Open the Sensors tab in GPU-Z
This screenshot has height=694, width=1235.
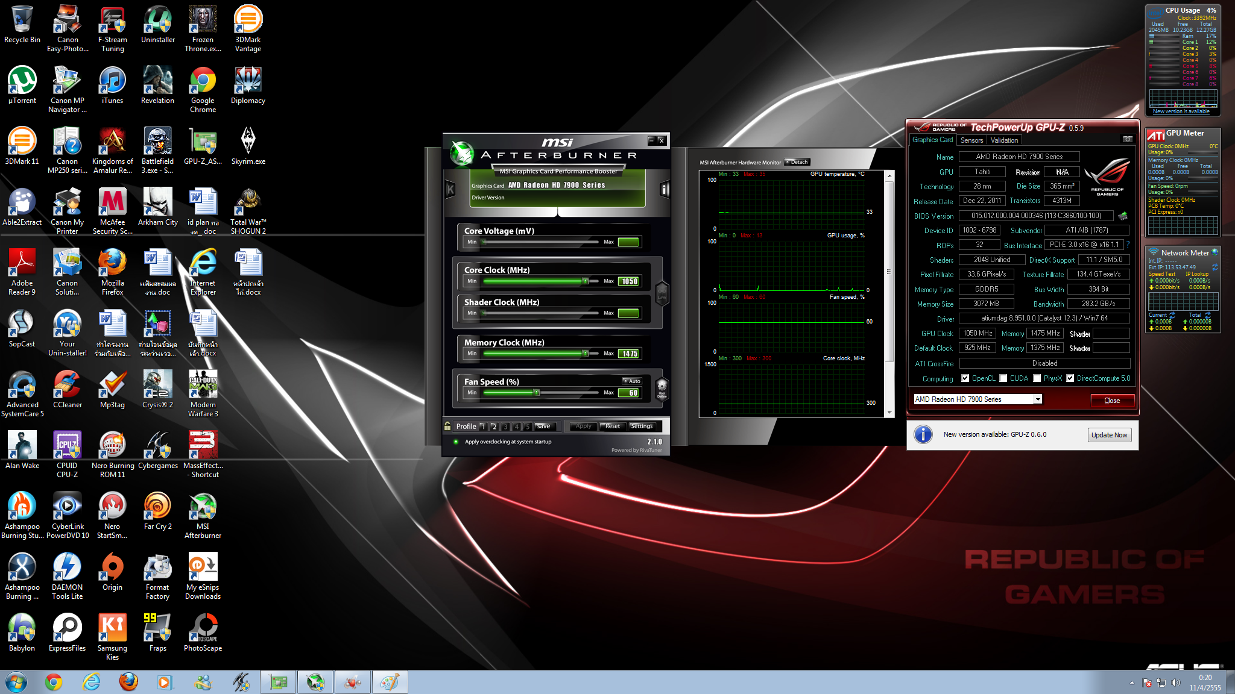pyautogui.click(x=971, y=140)
